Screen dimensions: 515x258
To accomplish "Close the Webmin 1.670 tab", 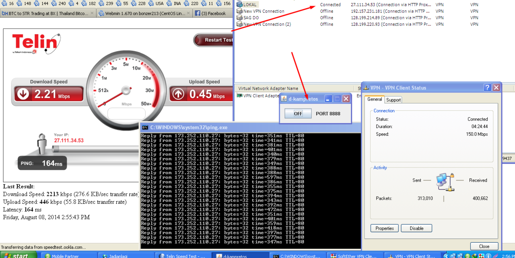I will [189, 13].
